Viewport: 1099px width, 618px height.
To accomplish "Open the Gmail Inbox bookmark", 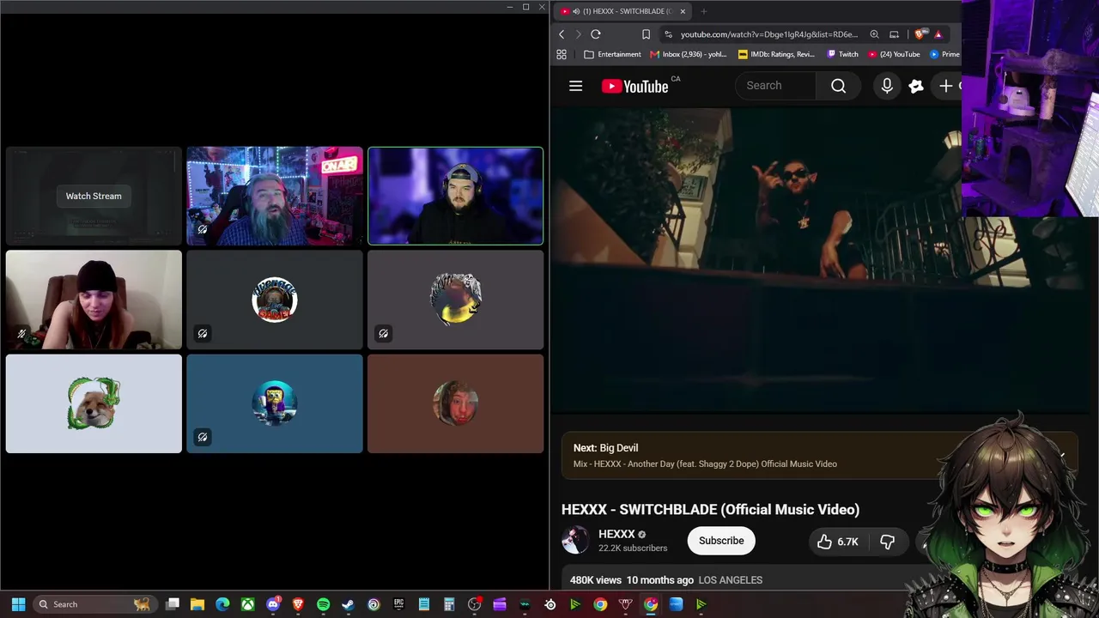I will (x=689, y=54).
